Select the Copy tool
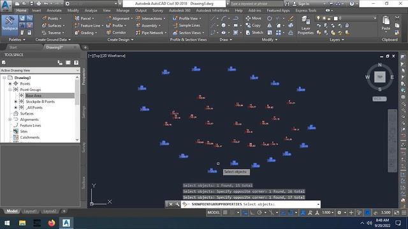The height and width of the screenshot is (229, 408). pyautogui.click(x=253, y=25)
